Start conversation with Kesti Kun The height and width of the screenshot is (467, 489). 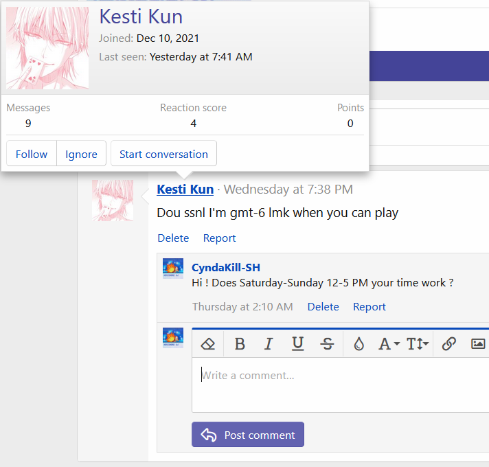pyautogui.click(x=163, y=154)
